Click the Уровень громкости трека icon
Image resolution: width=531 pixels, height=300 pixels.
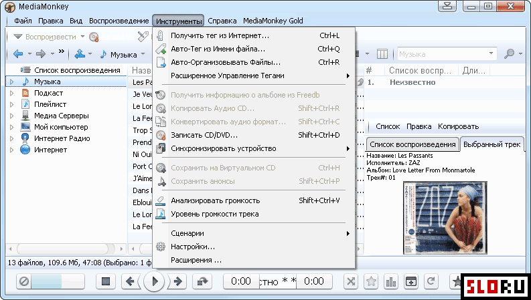pos(161,214)
